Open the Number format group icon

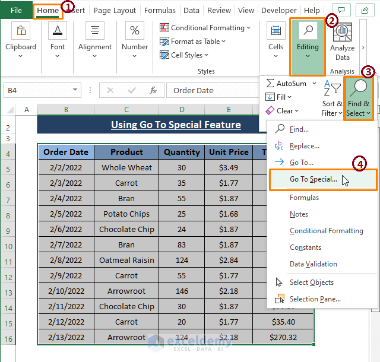pos(135,32)
